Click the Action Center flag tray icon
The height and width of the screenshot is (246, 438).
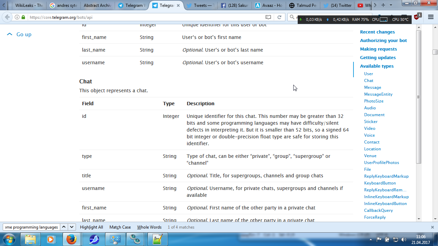pos(379,240)
